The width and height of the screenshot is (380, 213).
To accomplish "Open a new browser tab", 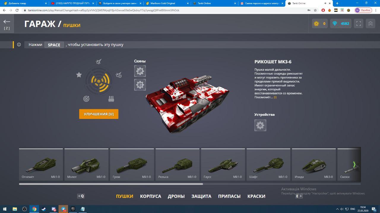I will pyautogui.click(x=337, y=3).
